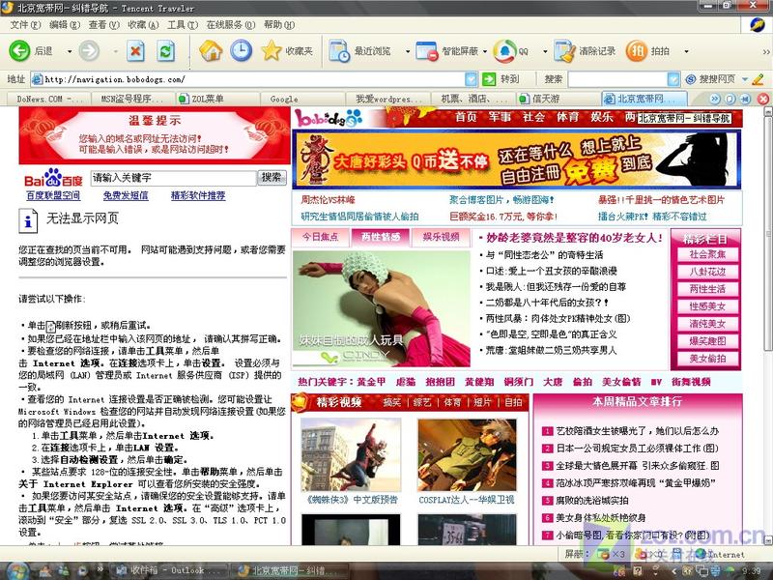Select the 两性情感 page tab
Screen dimensions: 773x580
point(380,237)
